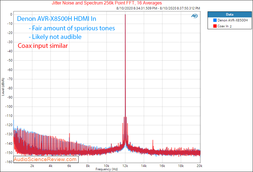Click the Level (dBrA) axis label
Screen dimensions: 253x172
[3, 87]
